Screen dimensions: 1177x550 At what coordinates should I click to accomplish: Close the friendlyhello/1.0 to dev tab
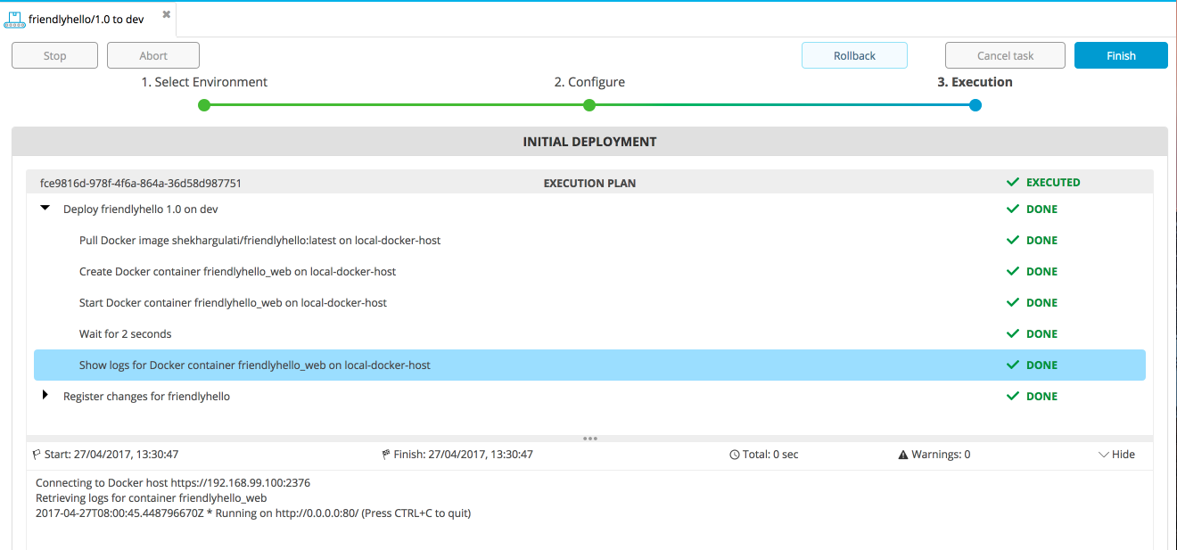coord(166,14)
